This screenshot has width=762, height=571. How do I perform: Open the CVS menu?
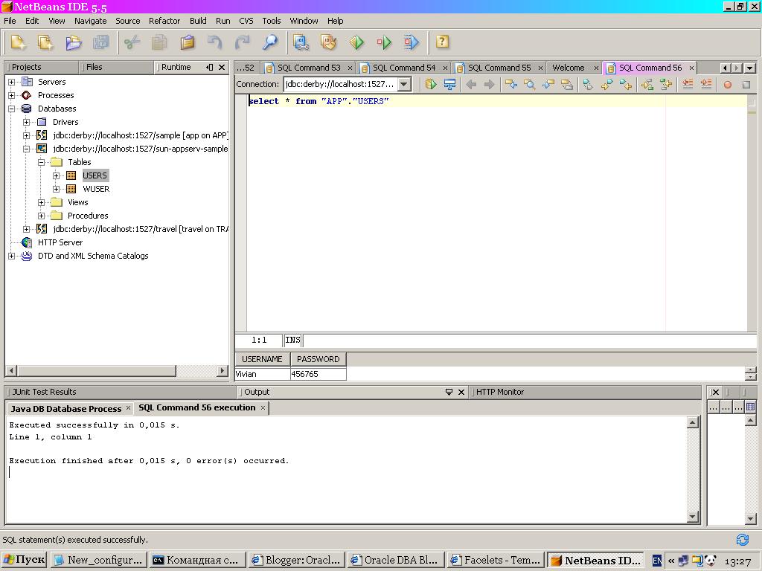[246, 21]
